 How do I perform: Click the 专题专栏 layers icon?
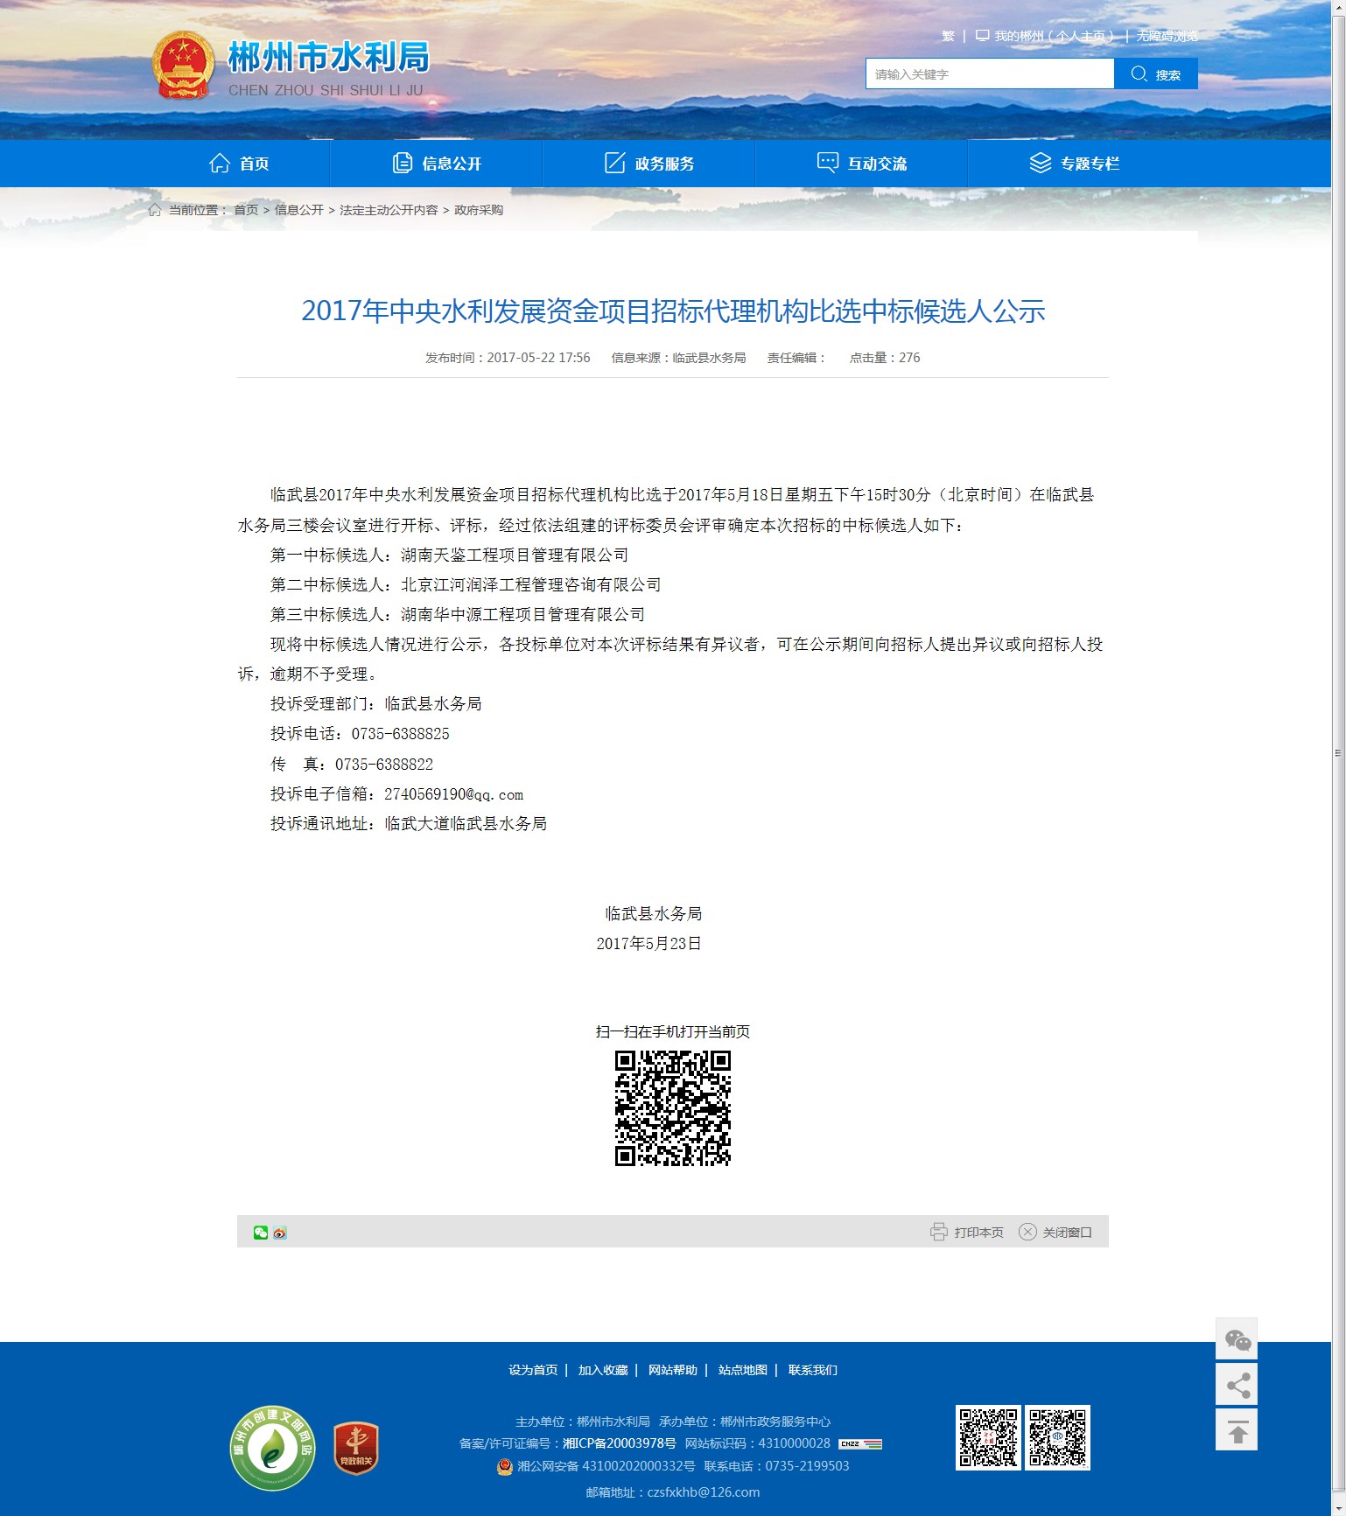click(1040, 163)
